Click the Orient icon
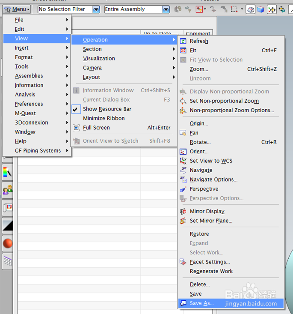 pyautogui.click(x=183, y=152)
